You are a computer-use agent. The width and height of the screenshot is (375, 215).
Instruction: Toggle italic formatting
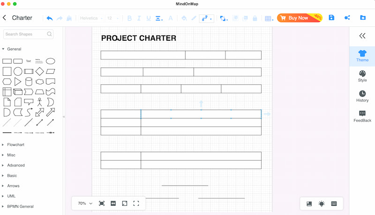(x=139, y=18)
